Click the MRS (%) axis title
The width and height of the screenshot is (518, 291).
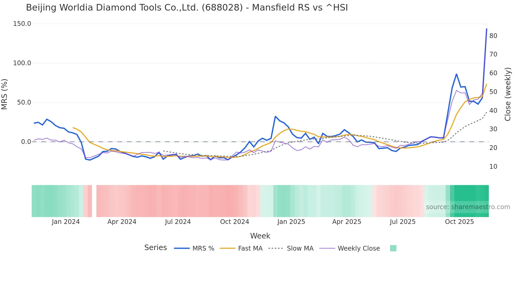point(4,94)
